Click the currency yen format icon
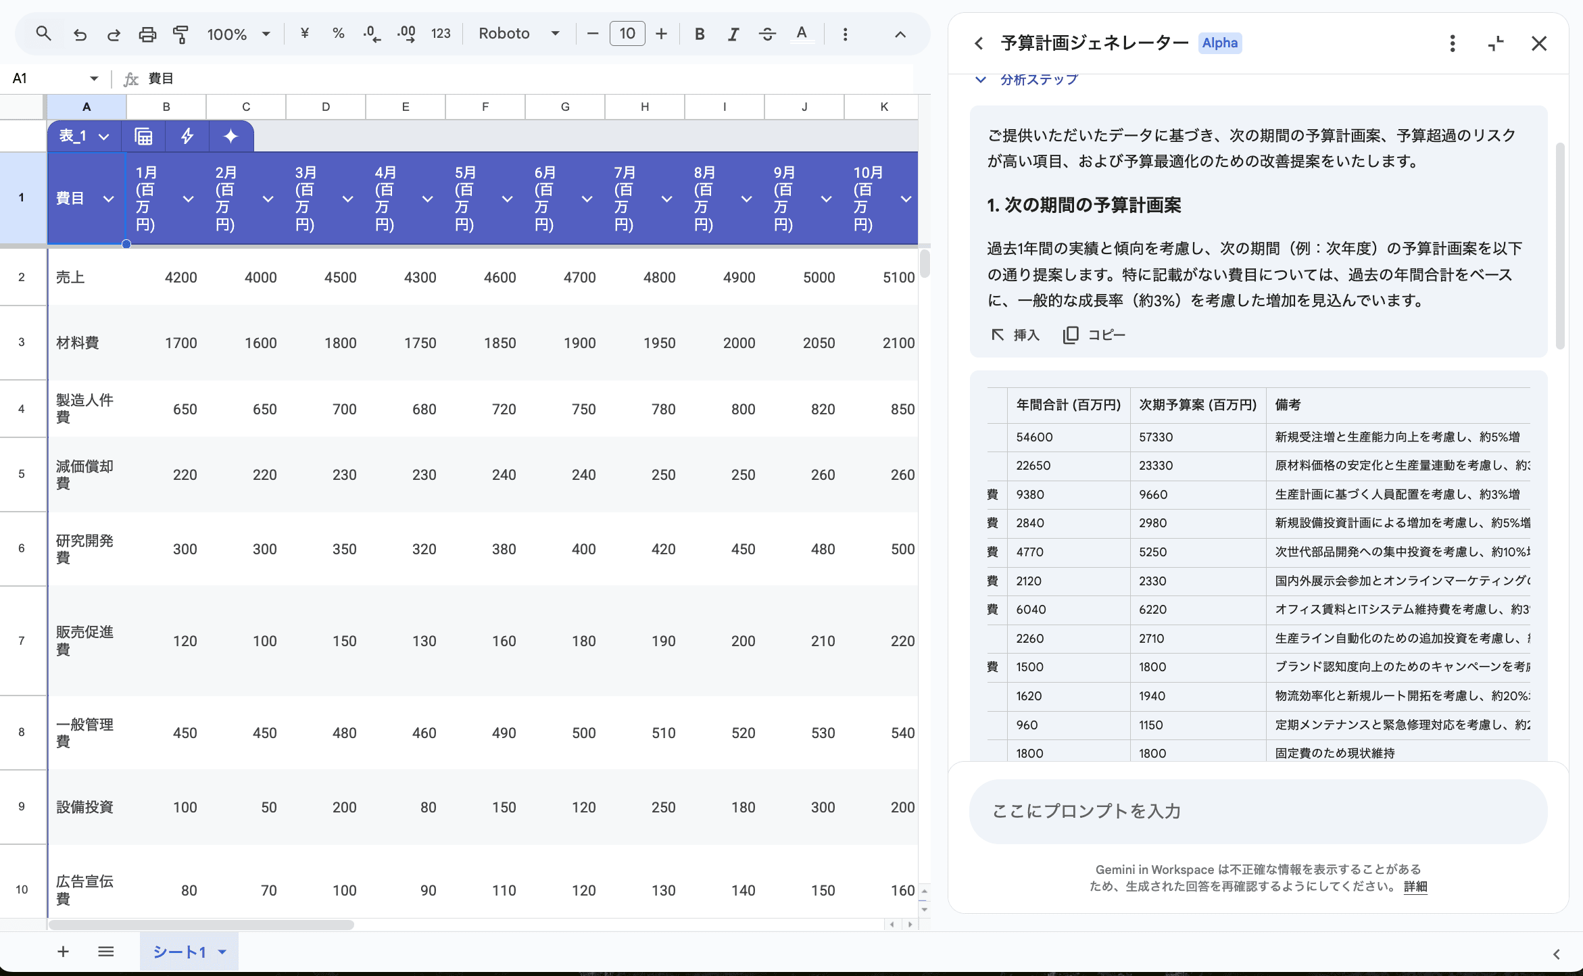Image resolution: width=1583 pixels, height=976 pixels. [x=304, y=33]
